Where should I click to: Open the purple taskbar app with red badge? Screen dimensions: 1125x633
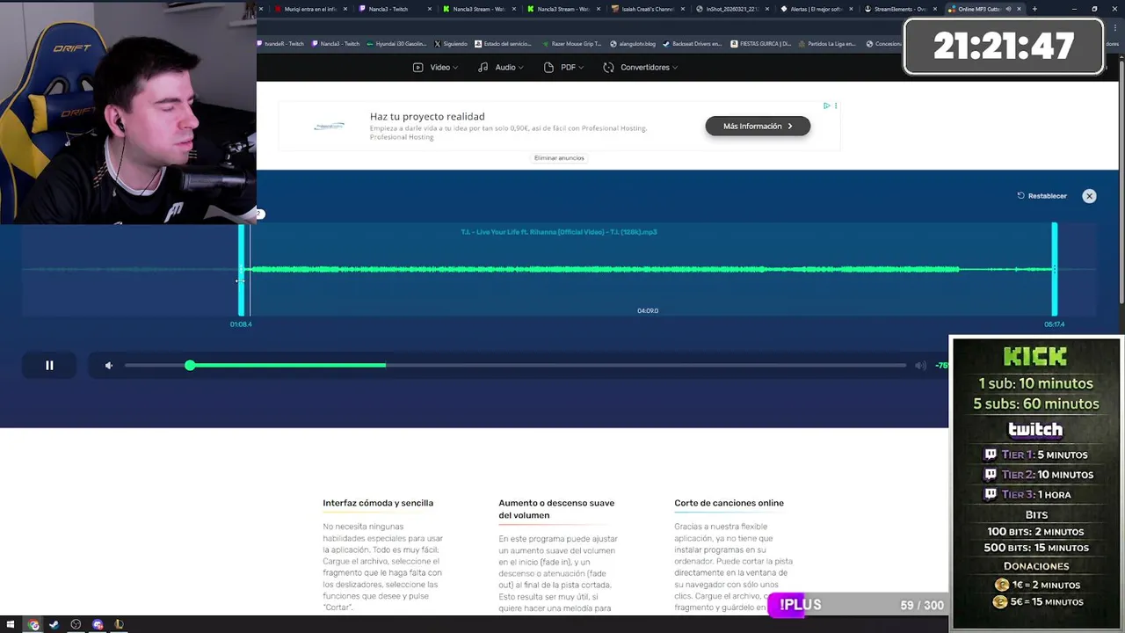click(x=98, y=624)
